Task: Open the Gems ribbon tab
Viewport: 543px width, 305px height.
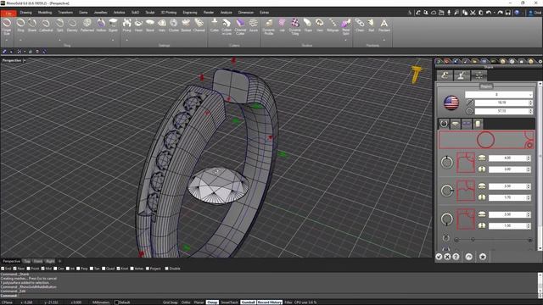Action: [x=83, y=13]
